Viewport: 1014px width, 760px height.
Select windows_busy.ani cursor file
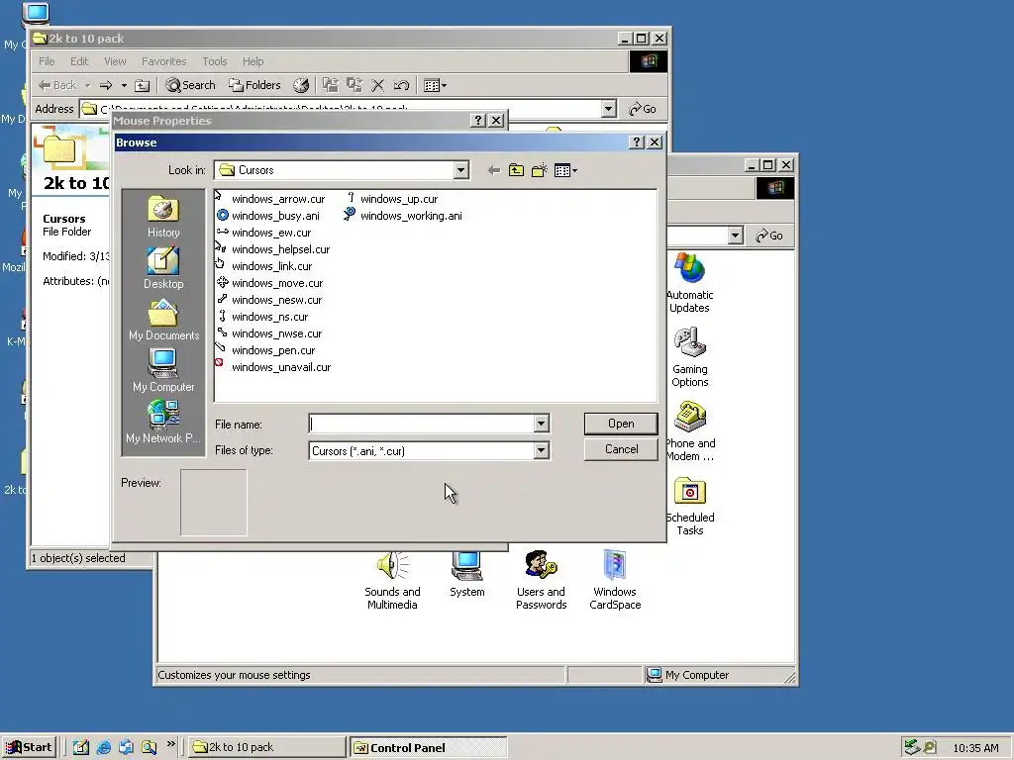[x=267, y=216]
